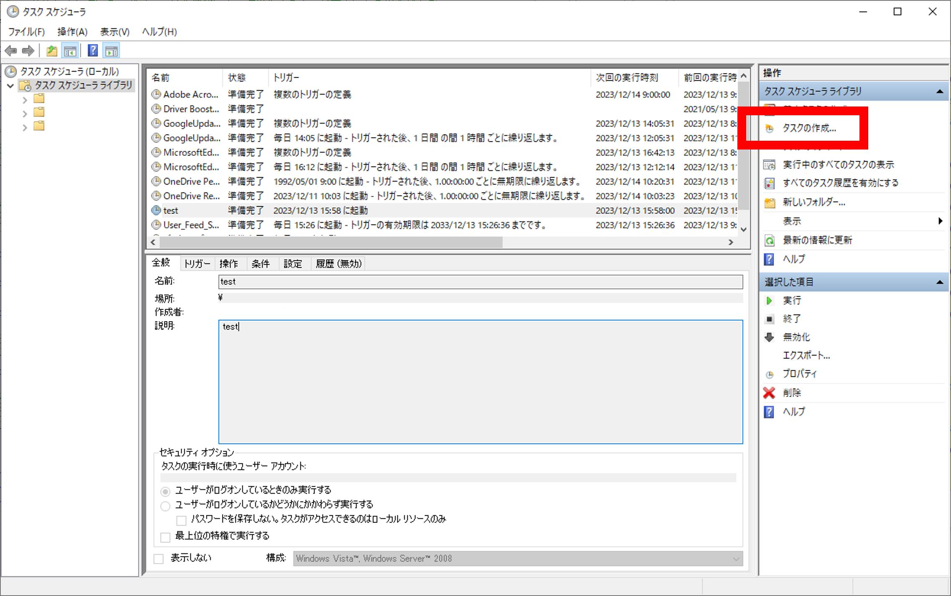951x596 pixels.
Task: Click タスクの作成... action link
Action: tap(809, 128)
